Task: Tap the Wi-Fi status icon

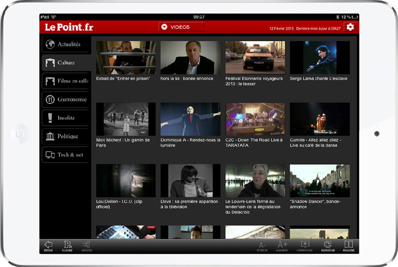Action: (x=54, y=17)
